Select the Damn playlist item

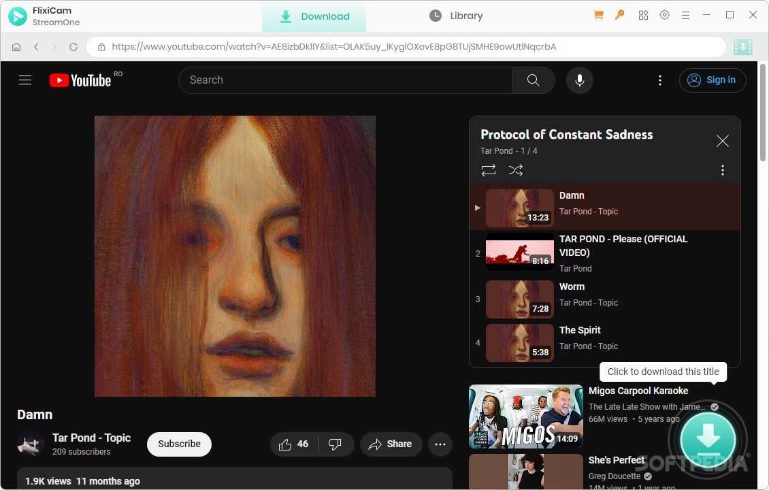pos(605,208)
